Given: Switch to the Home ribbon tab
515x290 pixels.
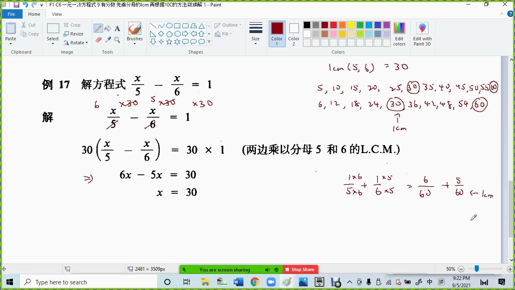Looking at the screenshot, I should click(x=34, y=14).
